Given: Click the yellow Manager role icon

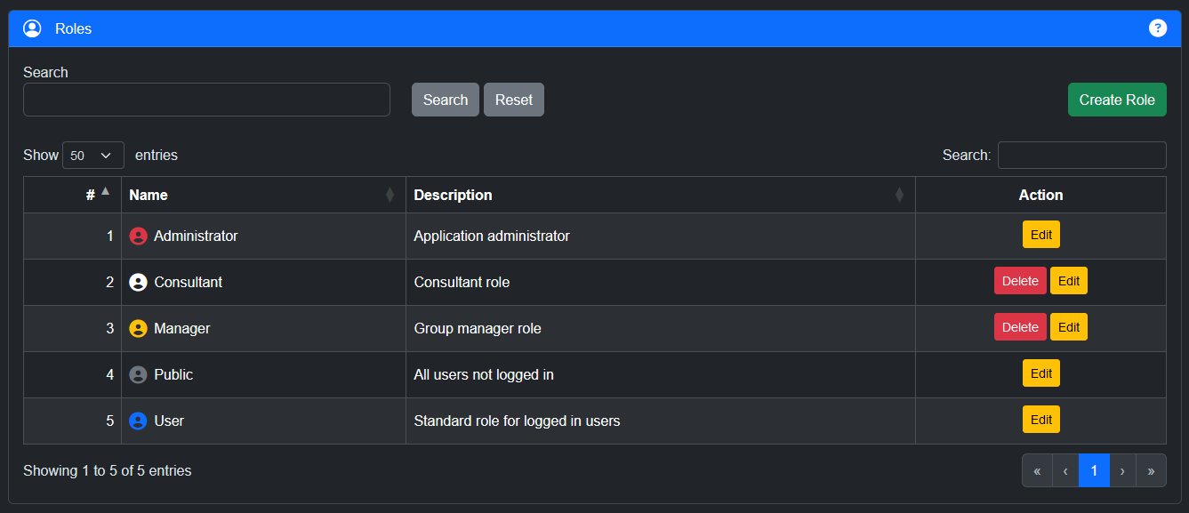Looking at the screenshot, I should point(138,329).
